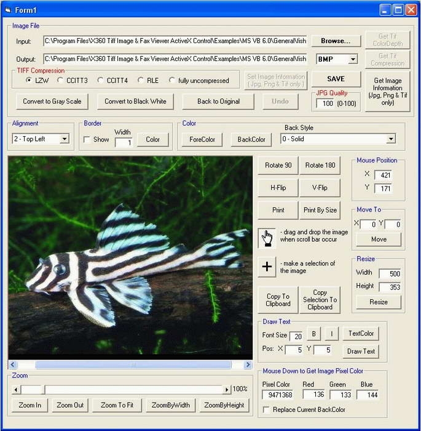The height and width of the screenshot is (431, 421).
Task: Click the JPG Quality field
Action: pyautogui.click(x=325, y=103)
